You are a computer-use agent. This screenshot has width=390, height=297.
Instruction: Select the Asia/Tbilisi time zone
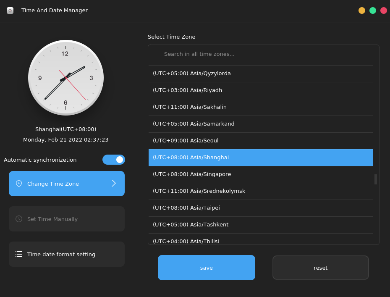coord(260,241)
